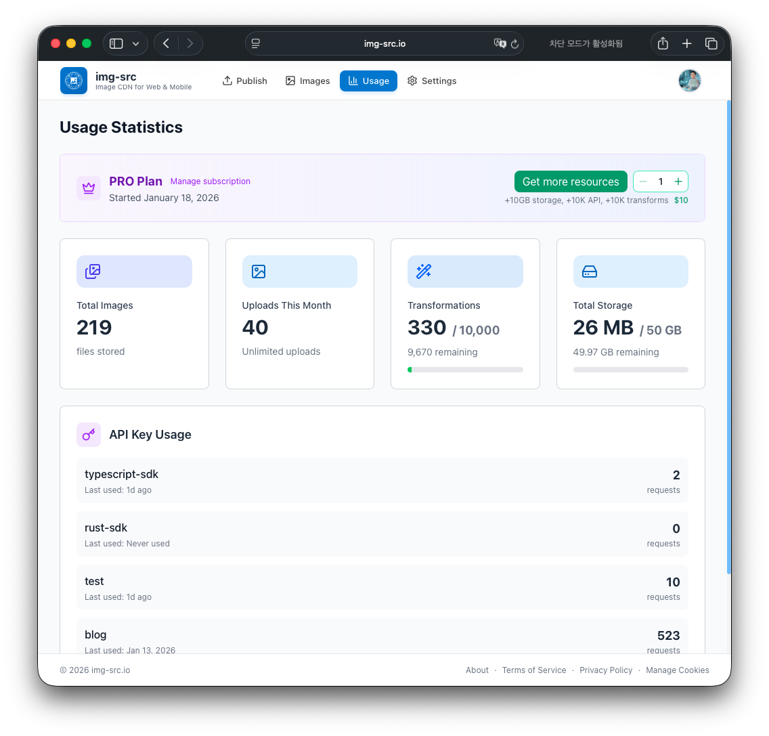
Task: Click the Transformations magic wand icon
Action: (x=424, y=272)
